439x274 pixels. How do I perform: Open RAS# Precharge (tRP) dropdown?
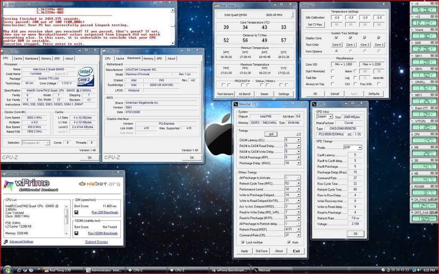pos(298,157)
